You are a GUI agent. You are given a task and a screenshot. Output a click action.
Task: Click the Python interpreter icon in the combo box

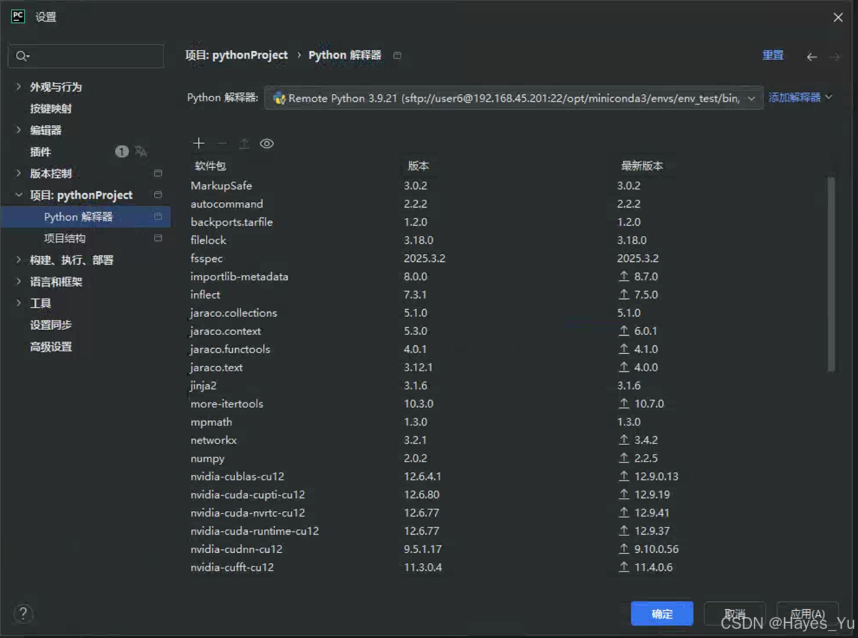pos(279,98)
